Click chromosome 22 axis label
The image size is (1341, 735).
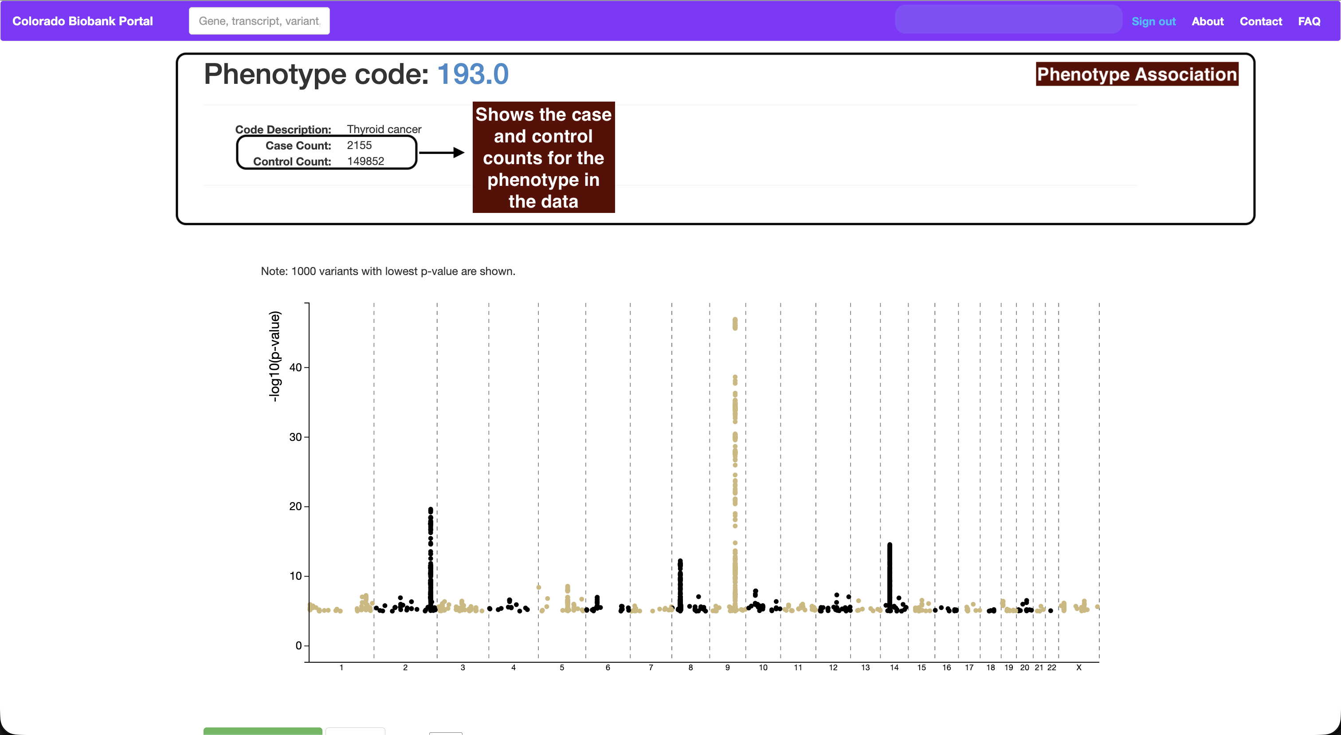1051,667
